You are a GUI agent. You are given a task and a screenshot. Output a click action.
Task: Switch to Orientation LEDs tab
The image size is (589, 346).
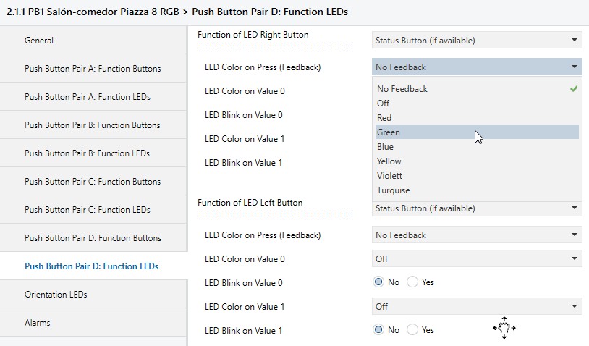point(56,295)
